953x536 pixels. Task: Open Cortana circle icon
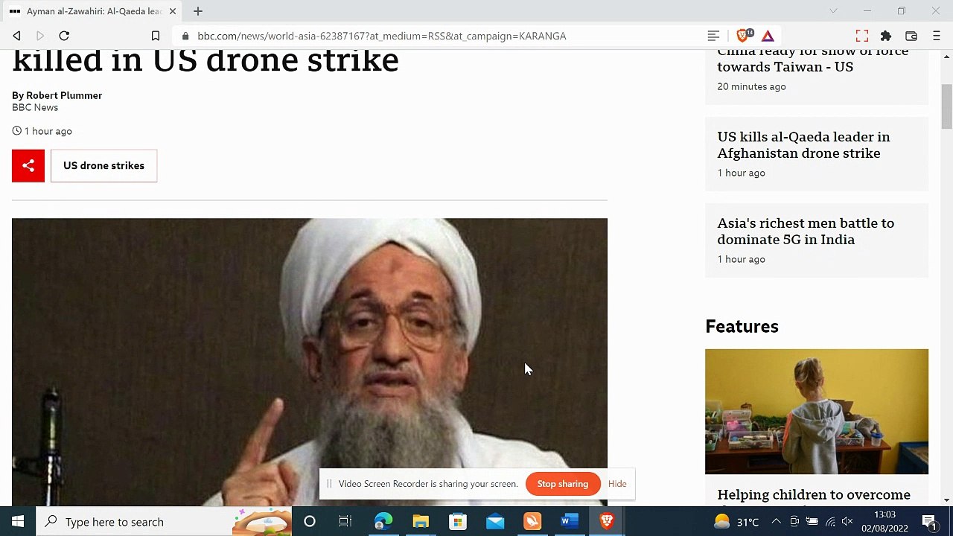310,522
